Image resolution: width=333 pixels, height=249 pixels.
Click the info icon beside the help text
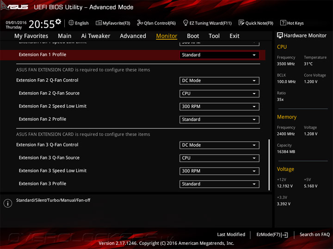8,203
